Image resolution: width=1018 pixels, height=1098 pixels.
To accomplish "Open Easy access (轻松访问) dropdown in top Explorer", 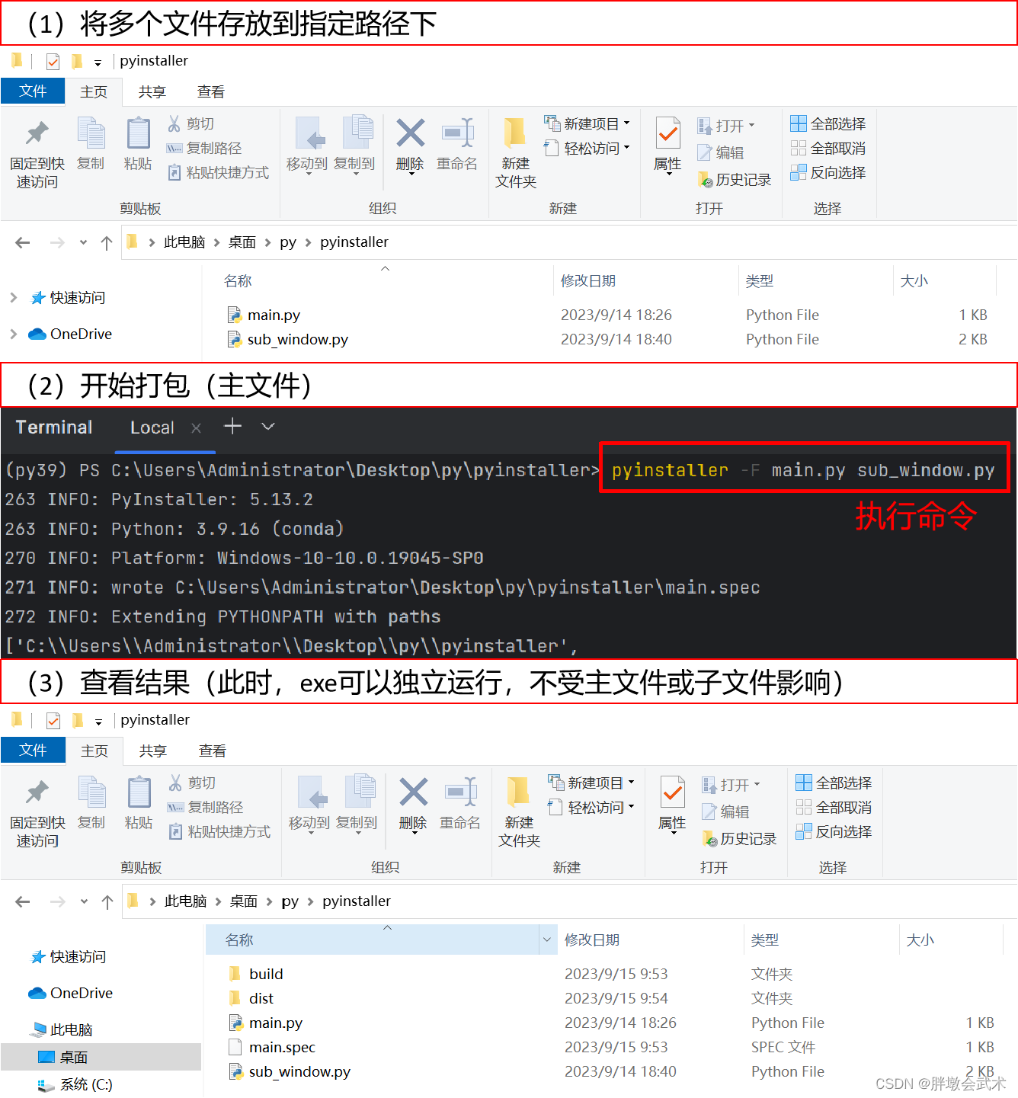I will coord(587,148).
